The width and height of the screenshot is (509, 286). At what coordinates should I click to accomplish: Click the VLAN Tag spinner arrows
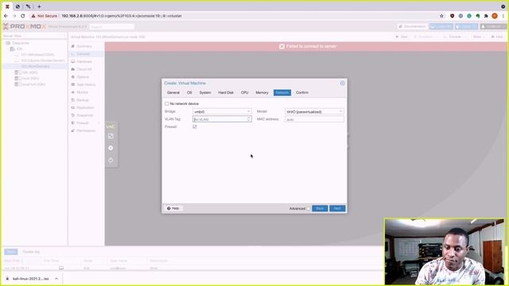(249, 119)
